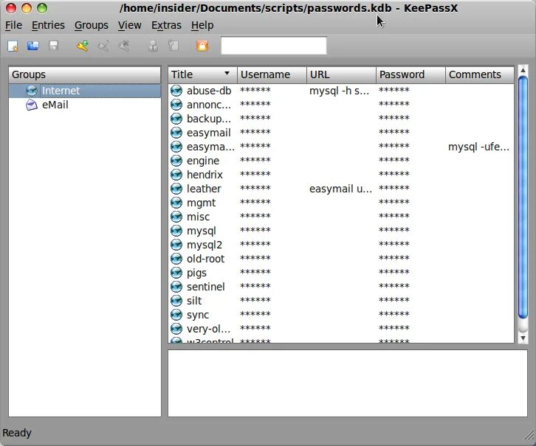Click the Save Database floppy icon
536x446 pixels.
click(54, 46)
